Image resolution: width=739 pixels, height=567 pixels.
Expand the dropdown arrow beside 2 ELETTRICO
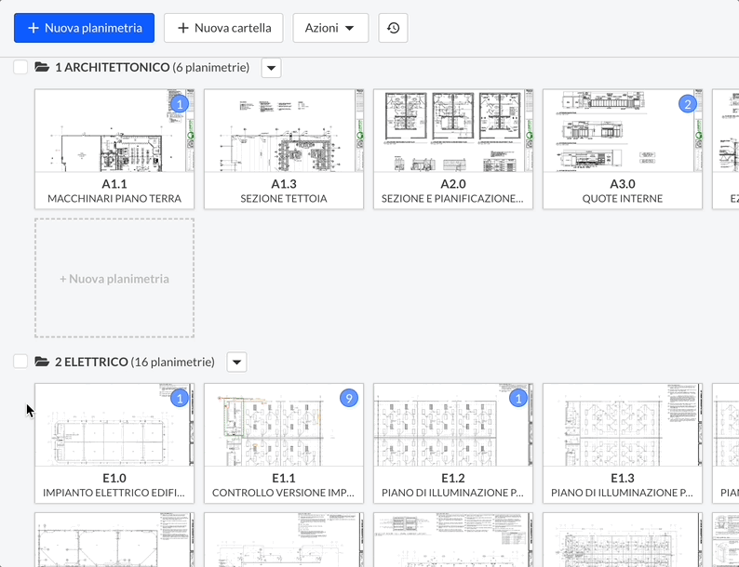click(236, 362)
